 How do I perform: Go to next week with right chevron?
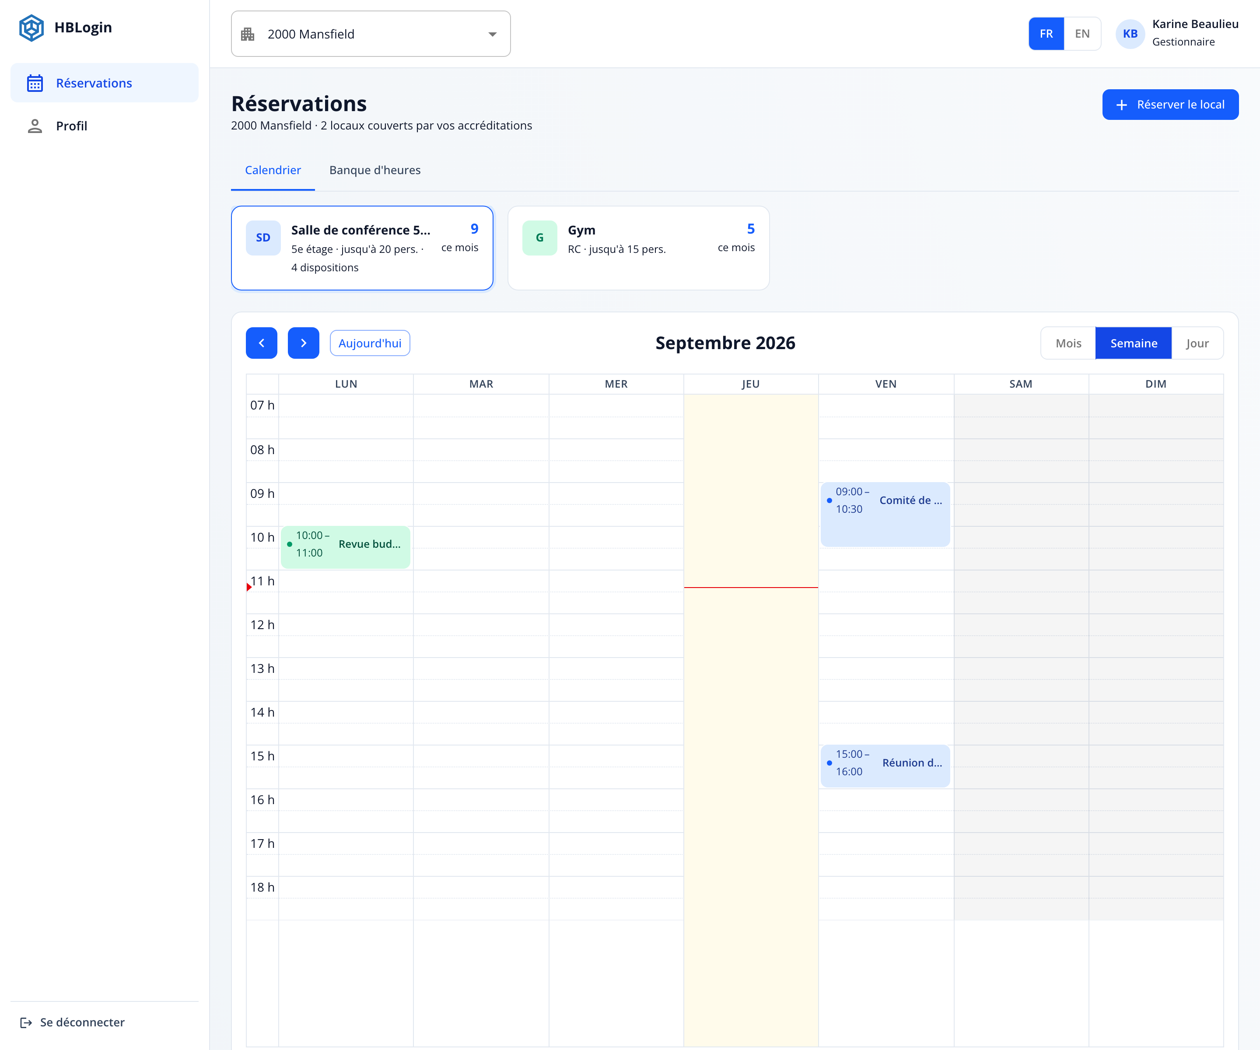tap(304, 343)
